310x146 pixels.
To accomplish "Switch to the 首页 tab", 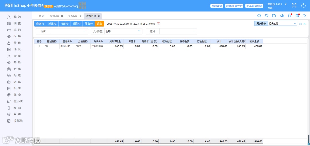I will tap(41, 16).
